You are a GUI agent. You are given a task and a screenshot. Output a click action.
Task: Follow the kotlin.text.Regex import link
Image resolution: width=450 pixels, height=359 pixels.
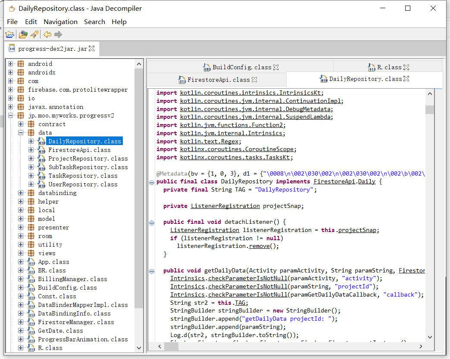pyautogui.click(x=209, y=141)
